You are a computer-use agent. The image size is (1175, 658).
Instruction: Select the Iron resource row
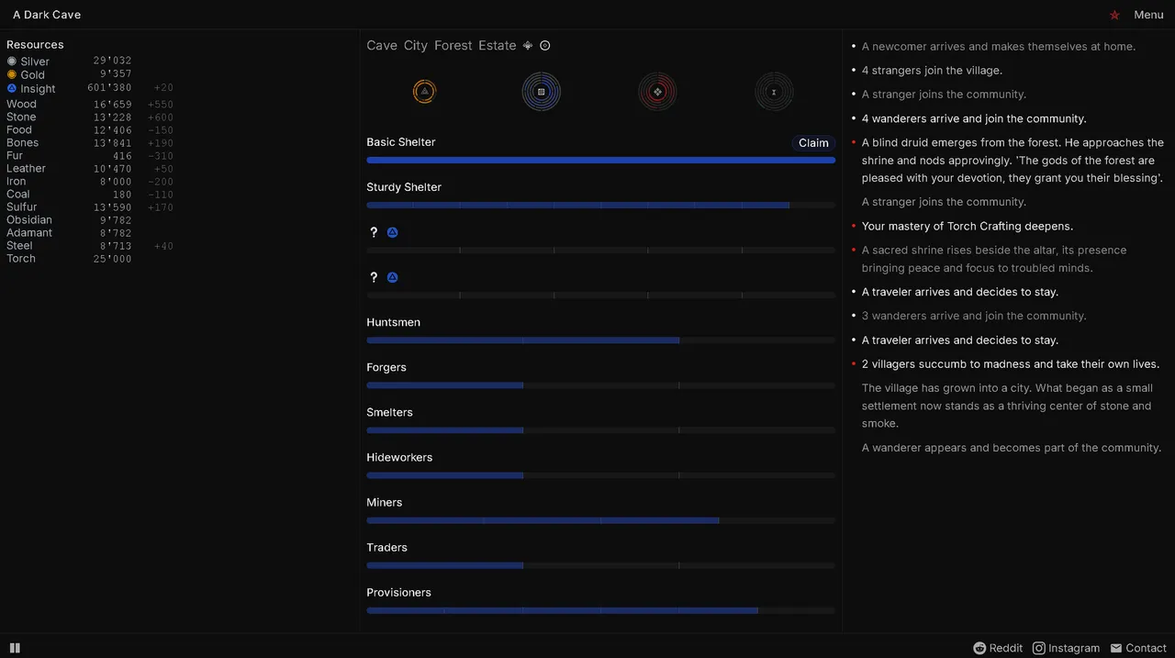point(90,182)
